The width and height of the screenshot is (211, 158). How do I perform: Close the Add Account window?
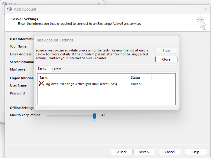206,9
